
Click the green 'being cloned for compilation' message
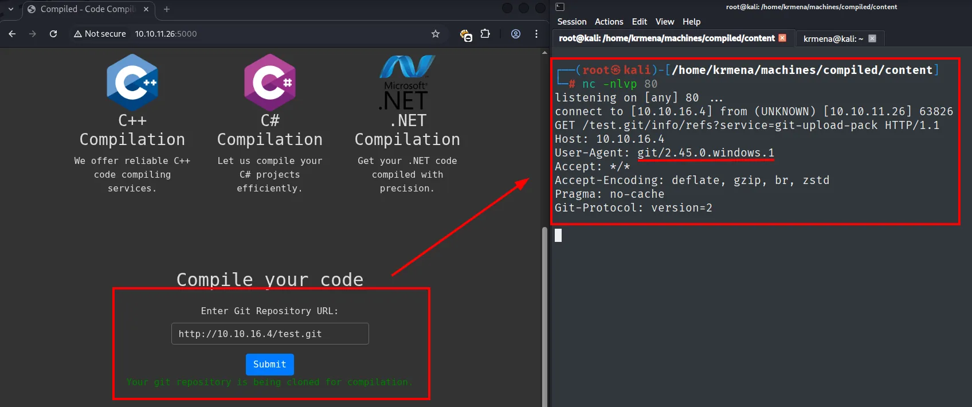pyautogui.click(x=269, y=382)
